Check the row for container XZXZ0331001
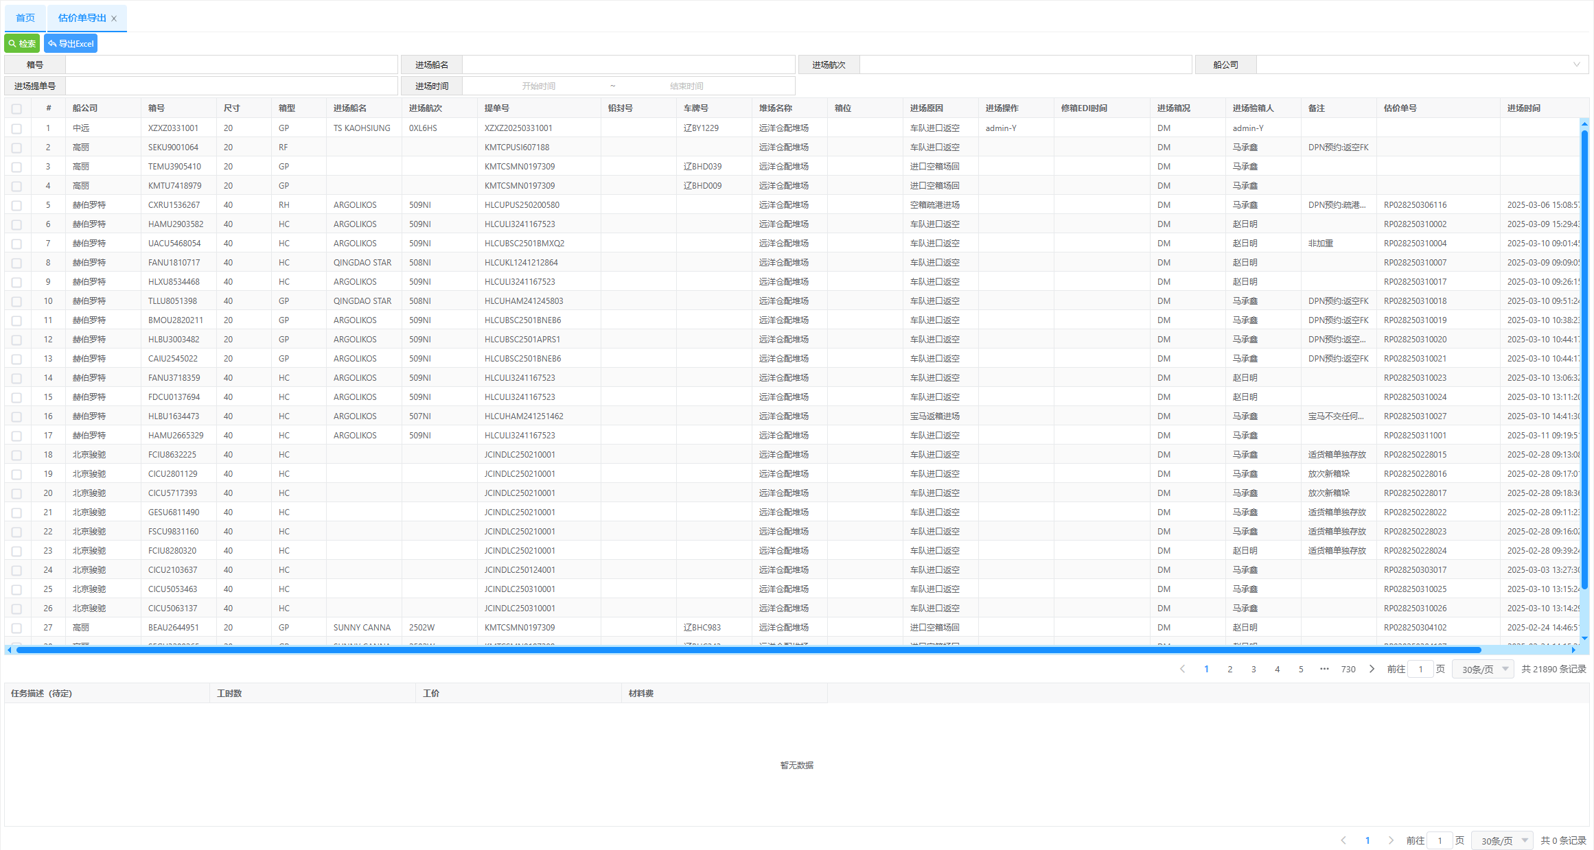The image size is (1594, 850). point(16,128)
